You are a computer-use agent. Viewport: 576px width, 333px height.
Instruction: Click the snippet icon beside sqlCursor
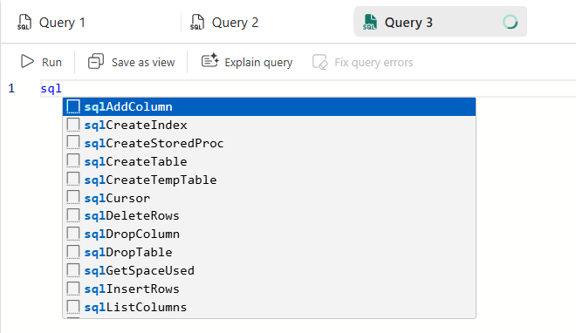pyautogui.click(x=73, y=198)
